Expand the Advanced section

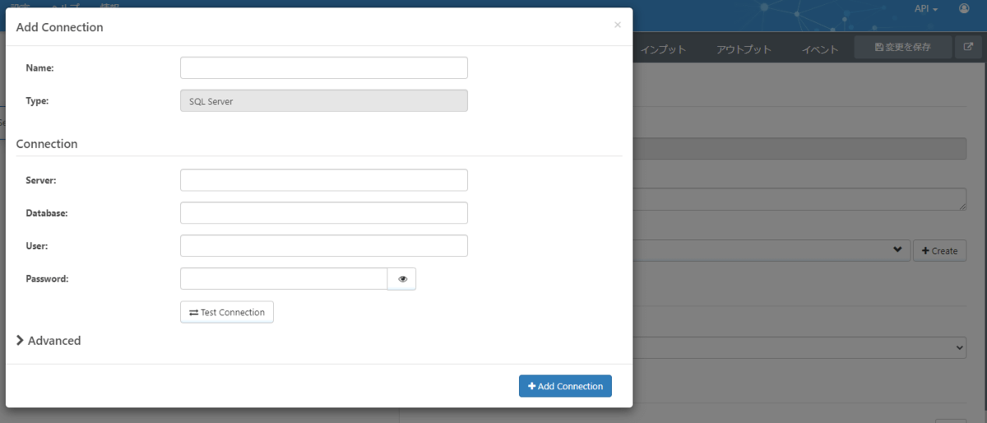click(x=49, y=341)
